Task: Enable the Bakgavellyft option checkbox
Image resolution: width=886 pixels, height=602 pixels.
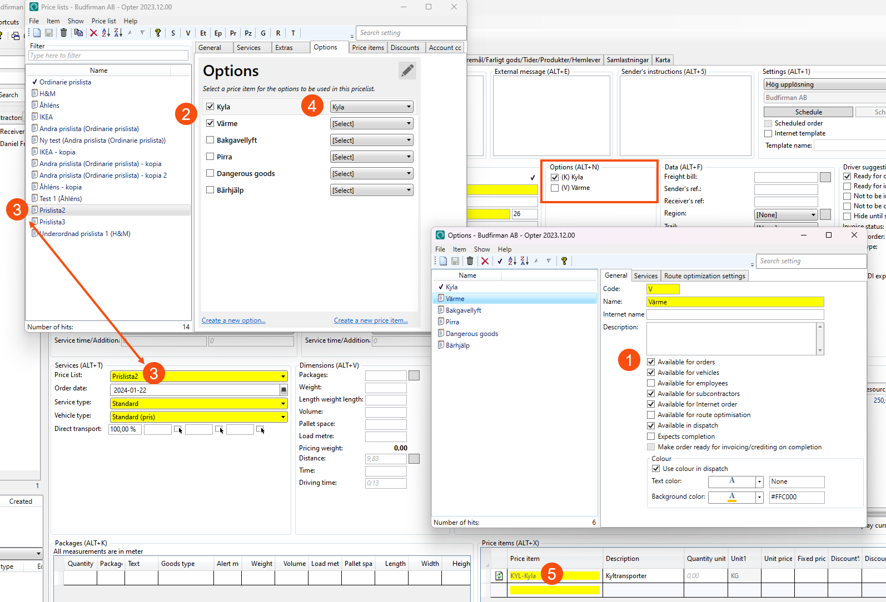Action: pyautogui.click(x=210, y=140)
